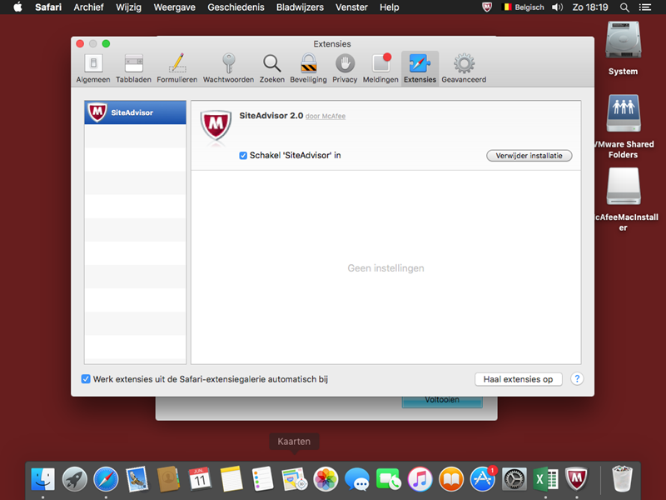The image size is (666, 500).
Task: Click the Voltooien button in background window
Action: pos(442,401)
